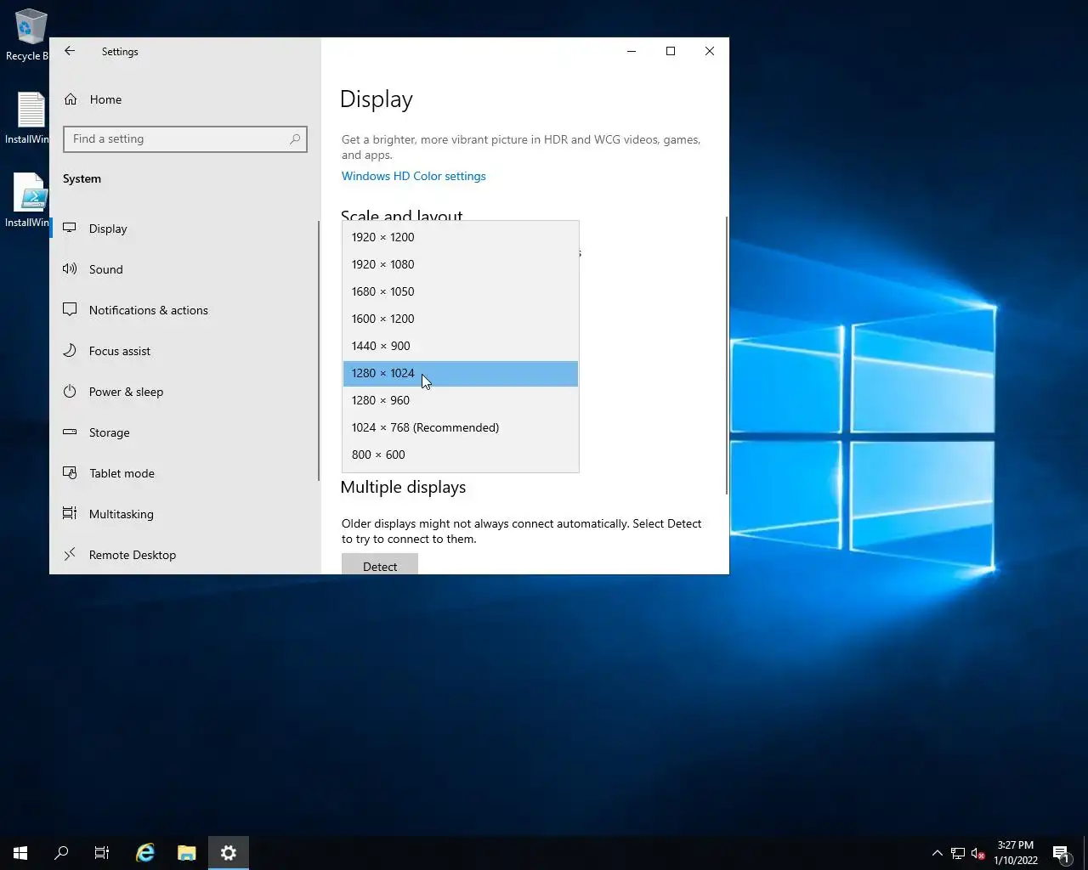Open Tablet mode settings

coord(185,473)
